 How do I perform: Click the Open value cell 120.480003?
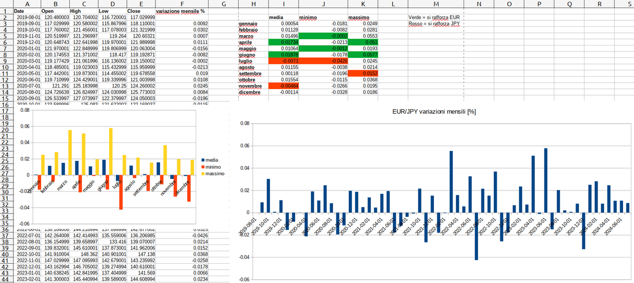(55, 17)
